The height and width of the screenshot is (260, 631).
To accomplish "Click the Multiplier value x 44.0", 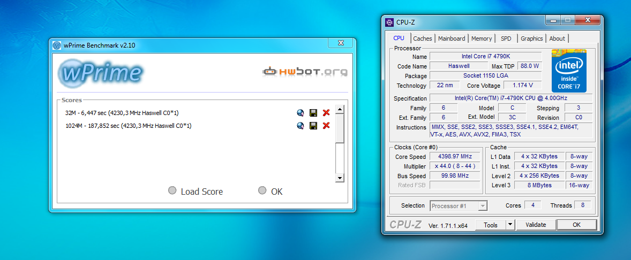I will click(455, 166).
